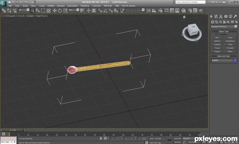Expand the Create Selection Set dropdown
The width and height of the screenshot is (239, 144).
pos(143,10)
